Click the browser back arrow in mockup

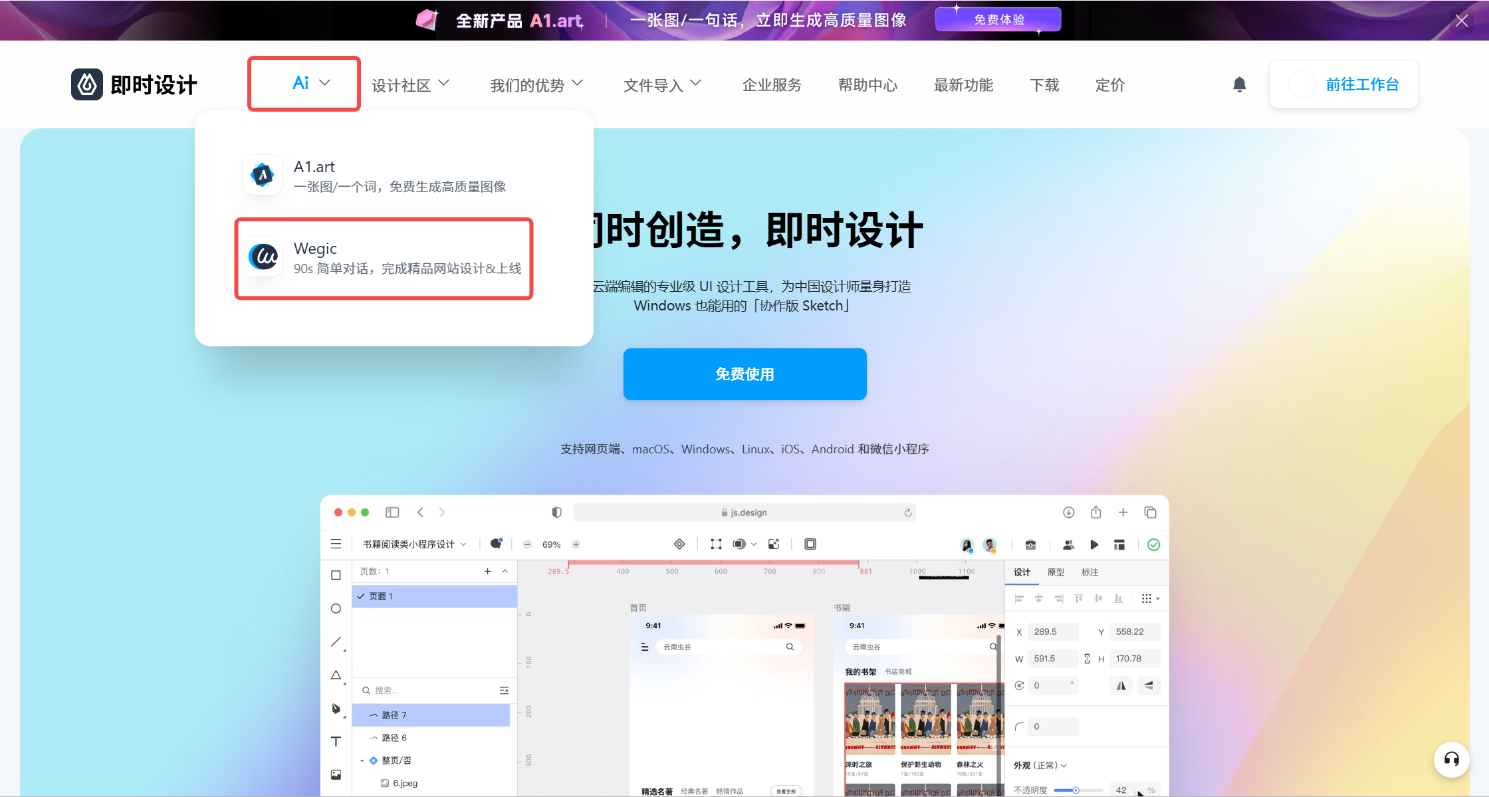(420, 512)
